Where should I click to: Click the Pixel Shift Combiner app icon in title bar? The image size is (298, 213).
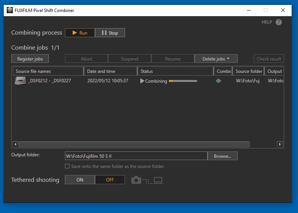pyautogui.click(x=10, y=10)
